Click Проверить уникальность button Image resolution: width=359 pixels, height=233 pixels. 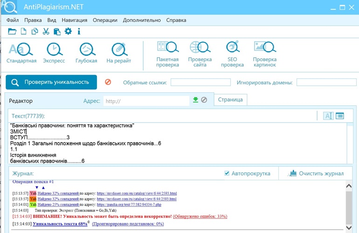click(x=51, y=82)
